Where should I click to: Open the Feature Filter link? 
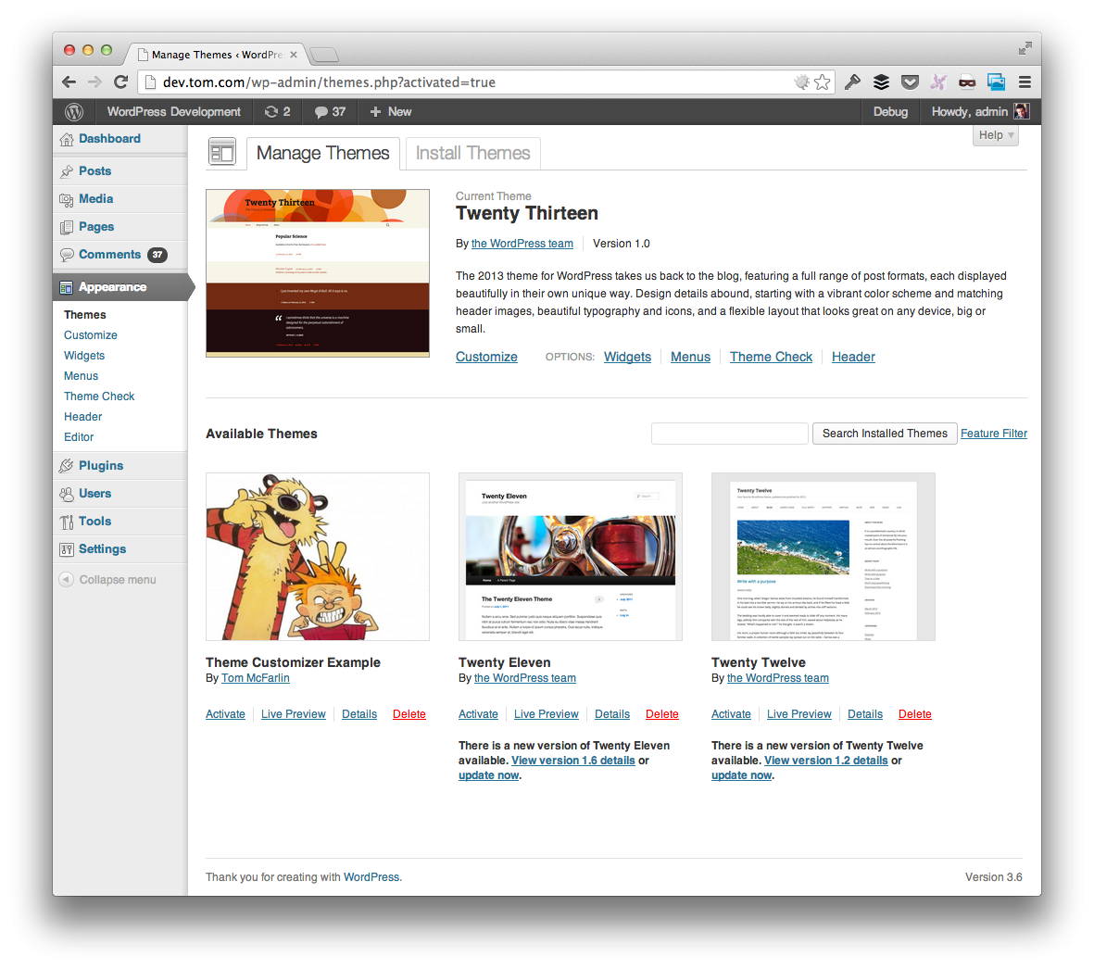(x=994, y=434)
